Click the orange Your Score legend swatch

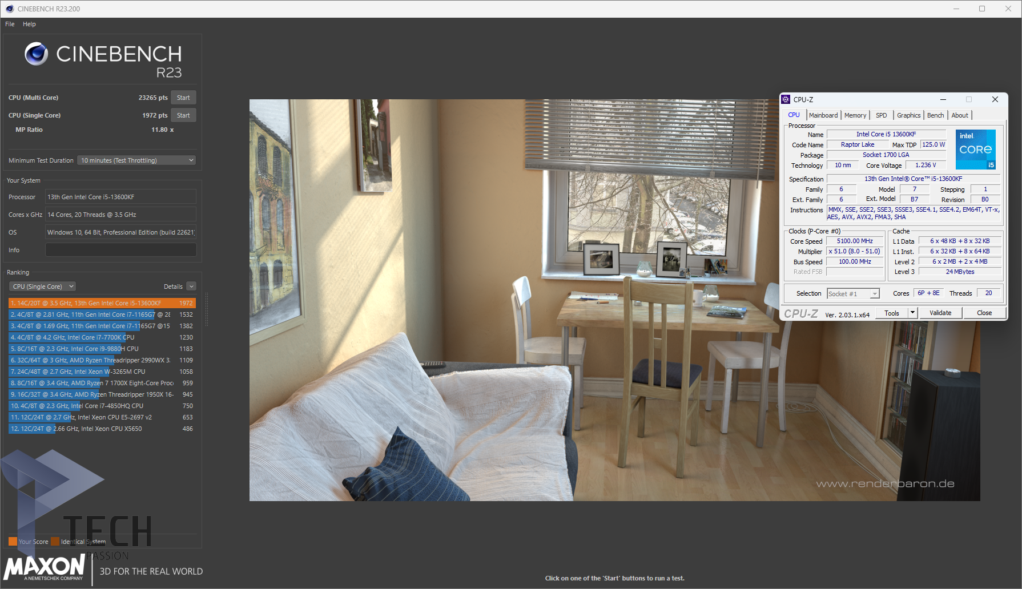coord(13,542)
